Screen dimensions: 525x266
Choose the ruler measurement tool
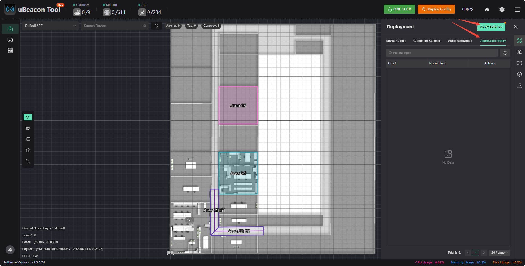pyautogui.click(x=28, y=161)
